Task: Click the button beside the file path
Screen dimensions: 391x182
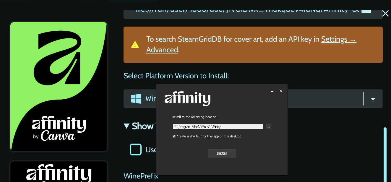Action: [x=366, y=11]
